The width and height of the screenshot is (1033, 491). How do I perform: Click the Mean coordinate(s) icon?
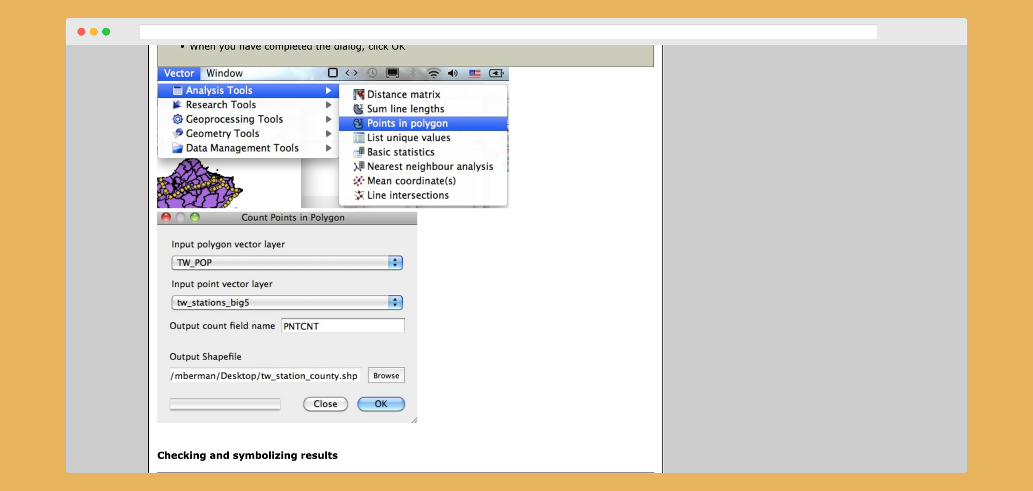[x=358, y=181]
